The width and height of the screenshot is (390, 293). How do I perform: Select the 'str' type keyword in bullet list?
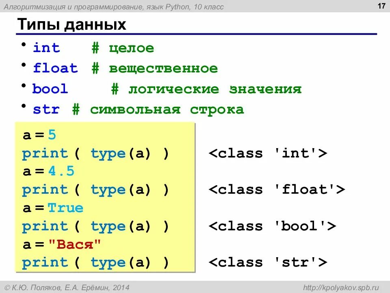(46, 109)
